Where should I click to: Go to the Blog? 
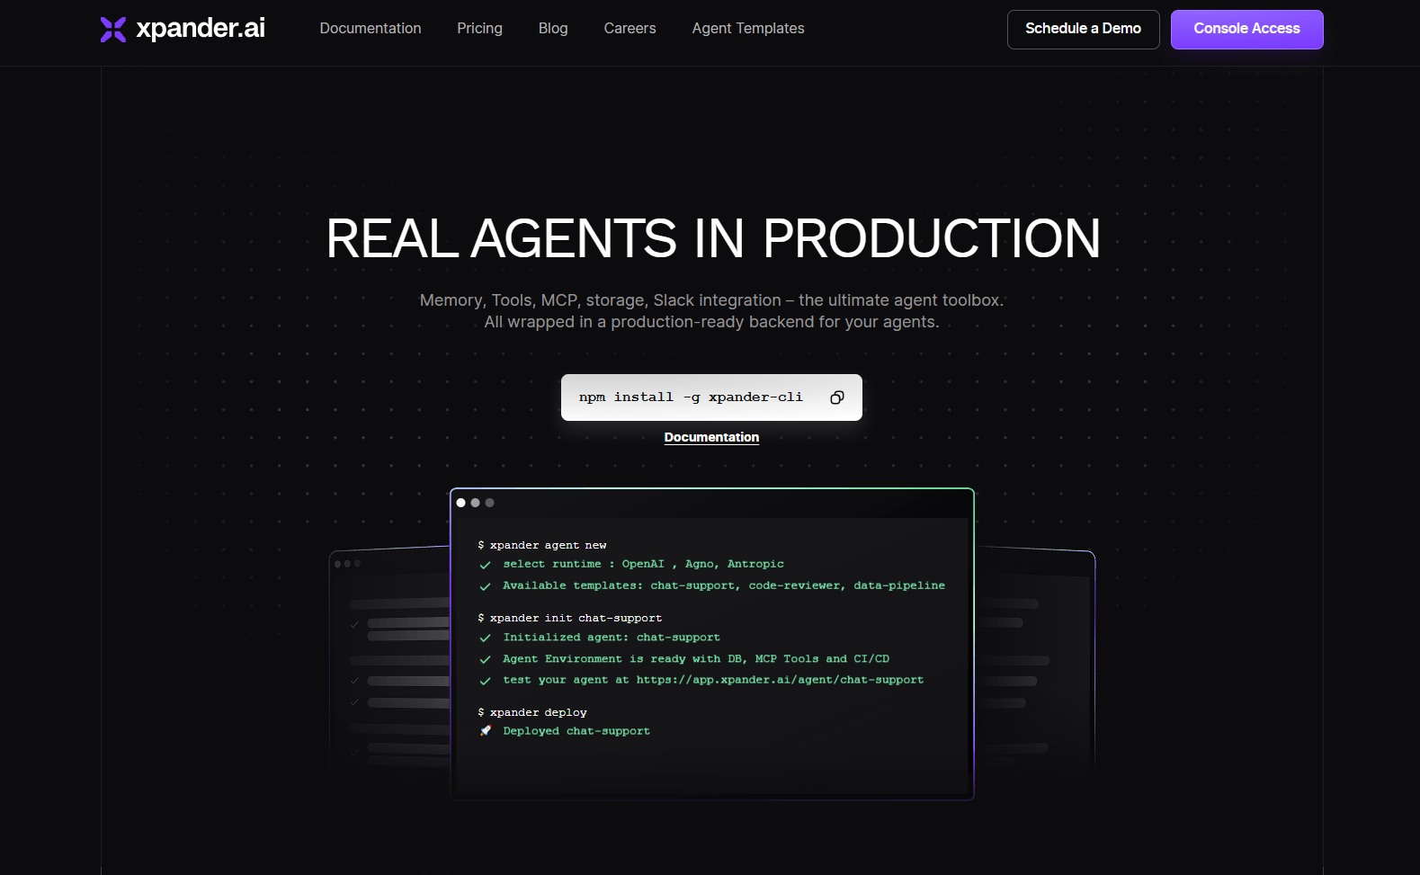pos(553,29)
